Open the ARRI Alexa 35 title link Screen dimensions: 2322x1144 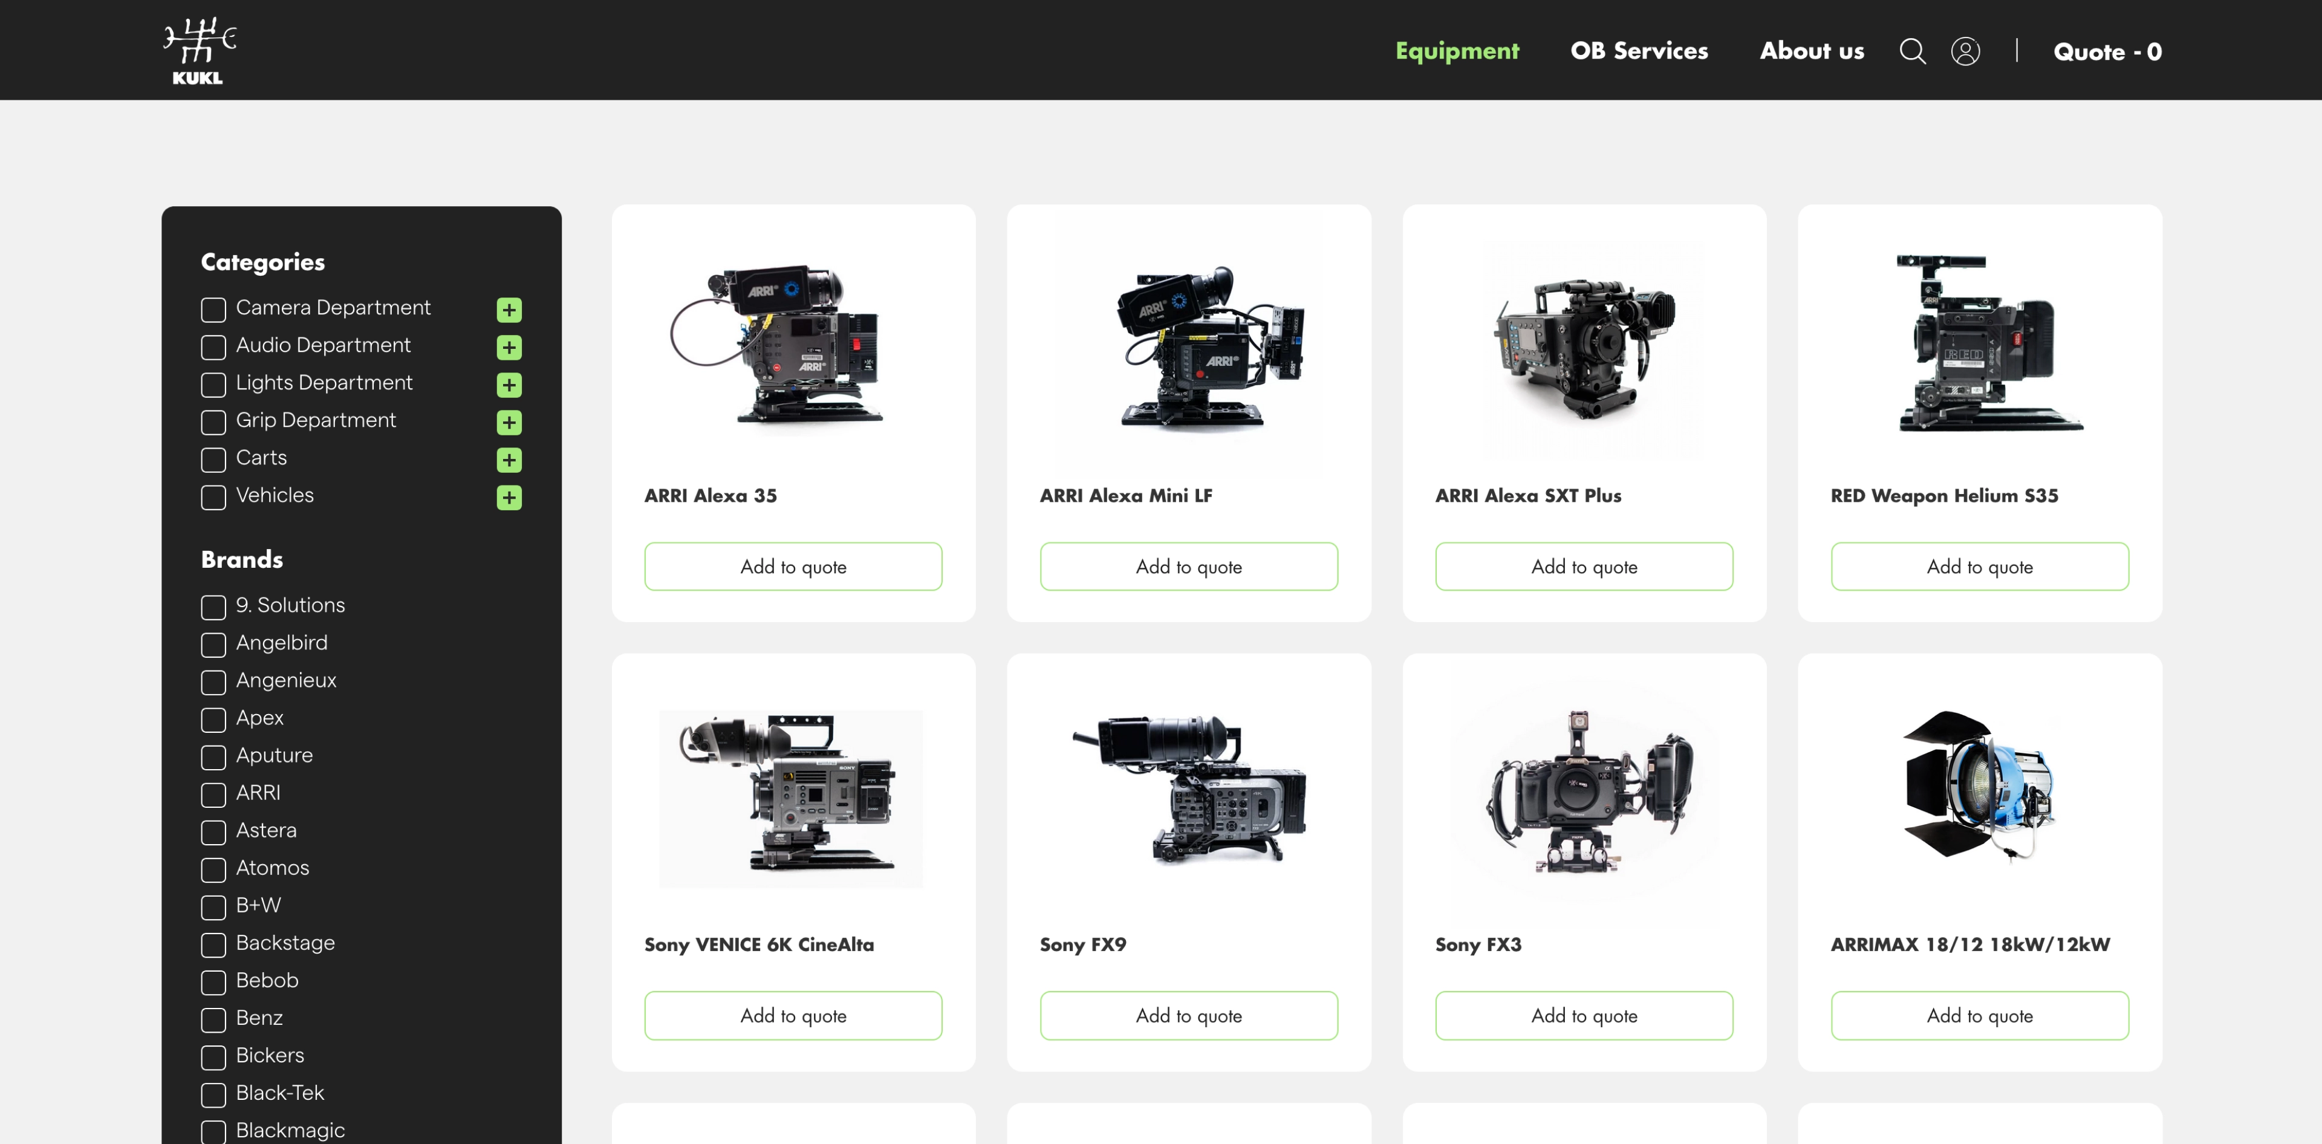(x=711, y=496)
